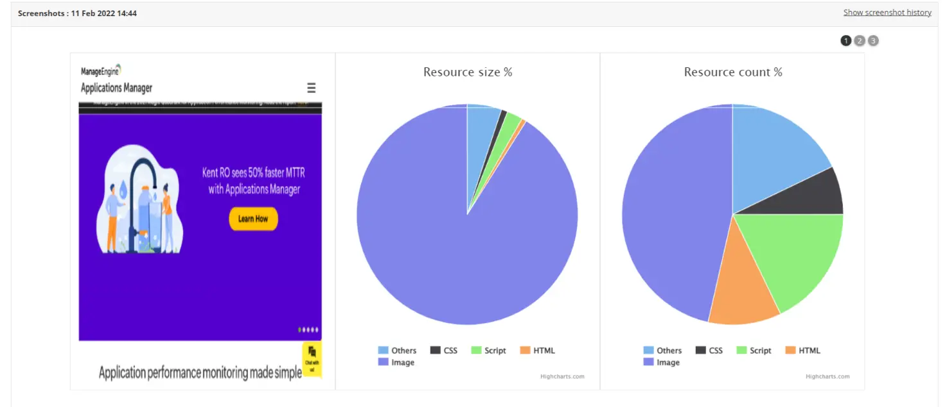Switch to screenshot page 3
Screen dimensions: 947x407
click(873, 41)
